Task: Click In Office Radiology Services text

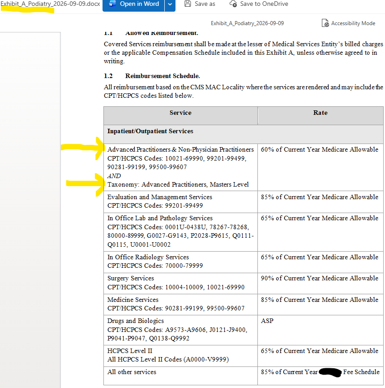Action: [148, 257]
